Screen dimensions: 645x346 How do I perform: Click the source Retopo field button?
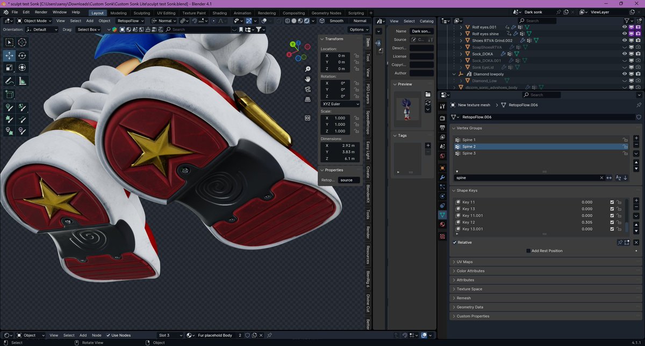(x=349, y=180)
